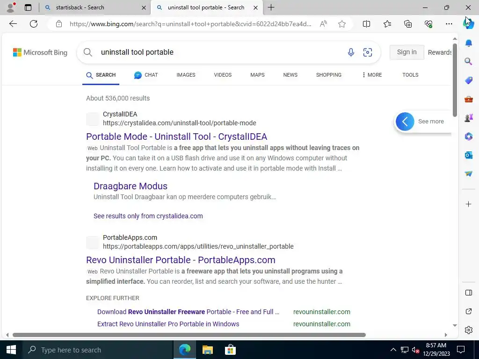Open Portable Mode - Uninstall Tool result
This screenshot has height=359, width=479.
[176, 137]
